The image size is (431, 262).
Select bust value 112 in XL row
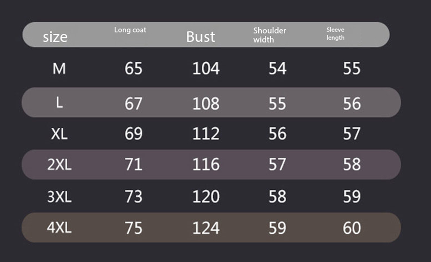pyautogui.click(x=206, y=134)
